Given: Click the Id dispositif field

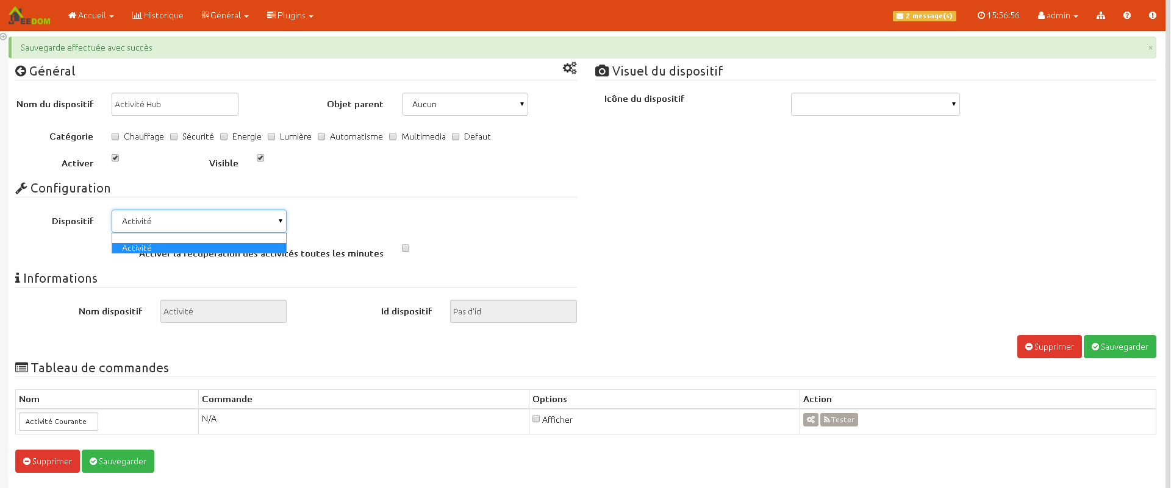Looking at the screenshot, I should [514, 311].
